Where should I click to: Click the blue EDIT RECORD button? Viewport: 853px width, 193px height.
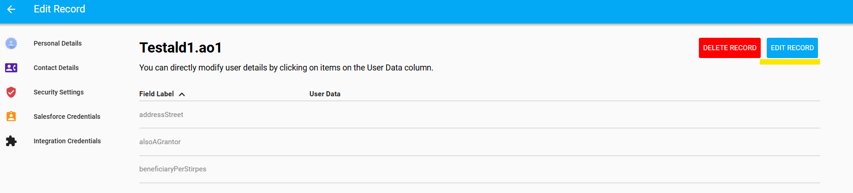(x=792, y=48)
